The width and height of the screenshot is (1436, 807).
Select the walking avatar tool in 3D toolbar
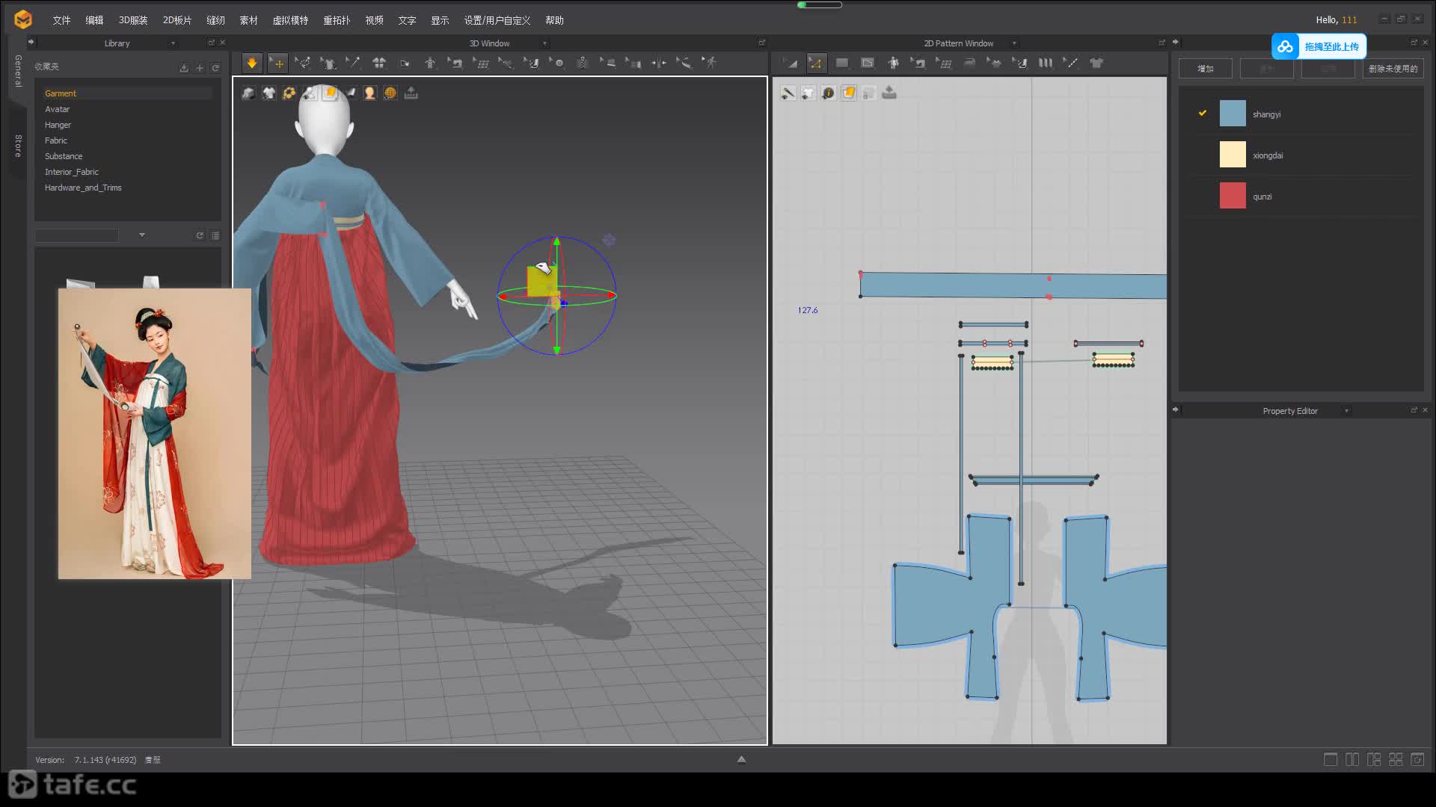[710, 64]
